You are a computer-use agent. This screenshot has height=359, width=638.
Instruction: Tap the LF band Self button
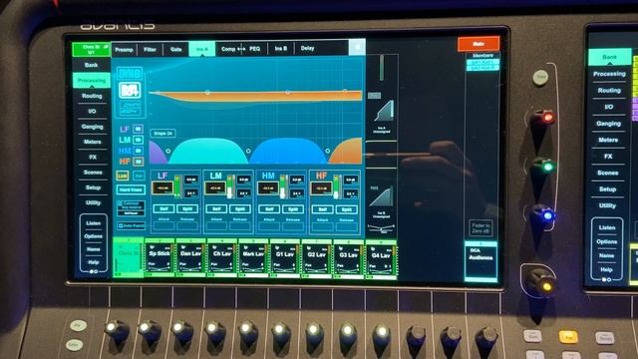pyautogui.click(x=163, y=208)
